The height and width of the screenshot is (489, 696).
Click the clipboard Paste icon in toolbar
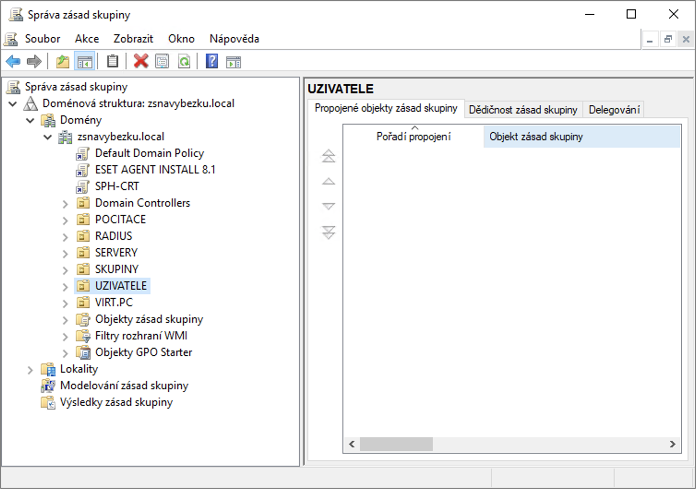point(112,61)
